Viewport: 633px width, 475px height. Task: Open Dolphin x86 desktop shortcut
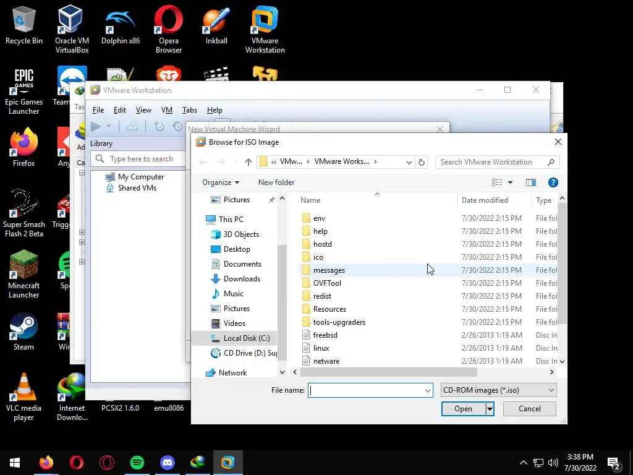coord(121,26)
